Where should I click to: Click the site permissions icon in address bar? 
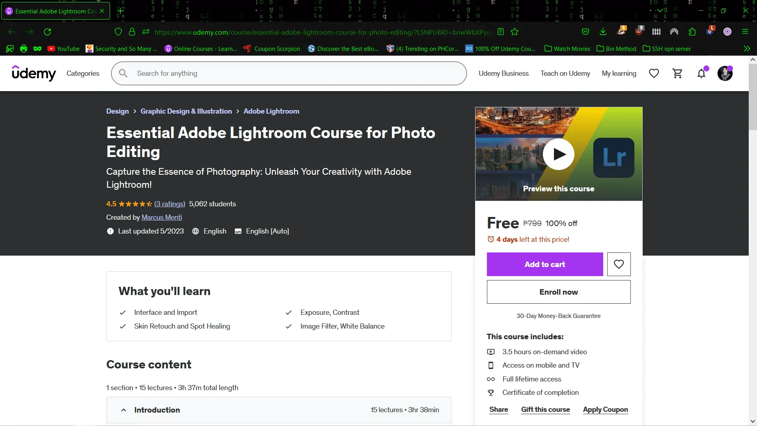coord(146,32)
